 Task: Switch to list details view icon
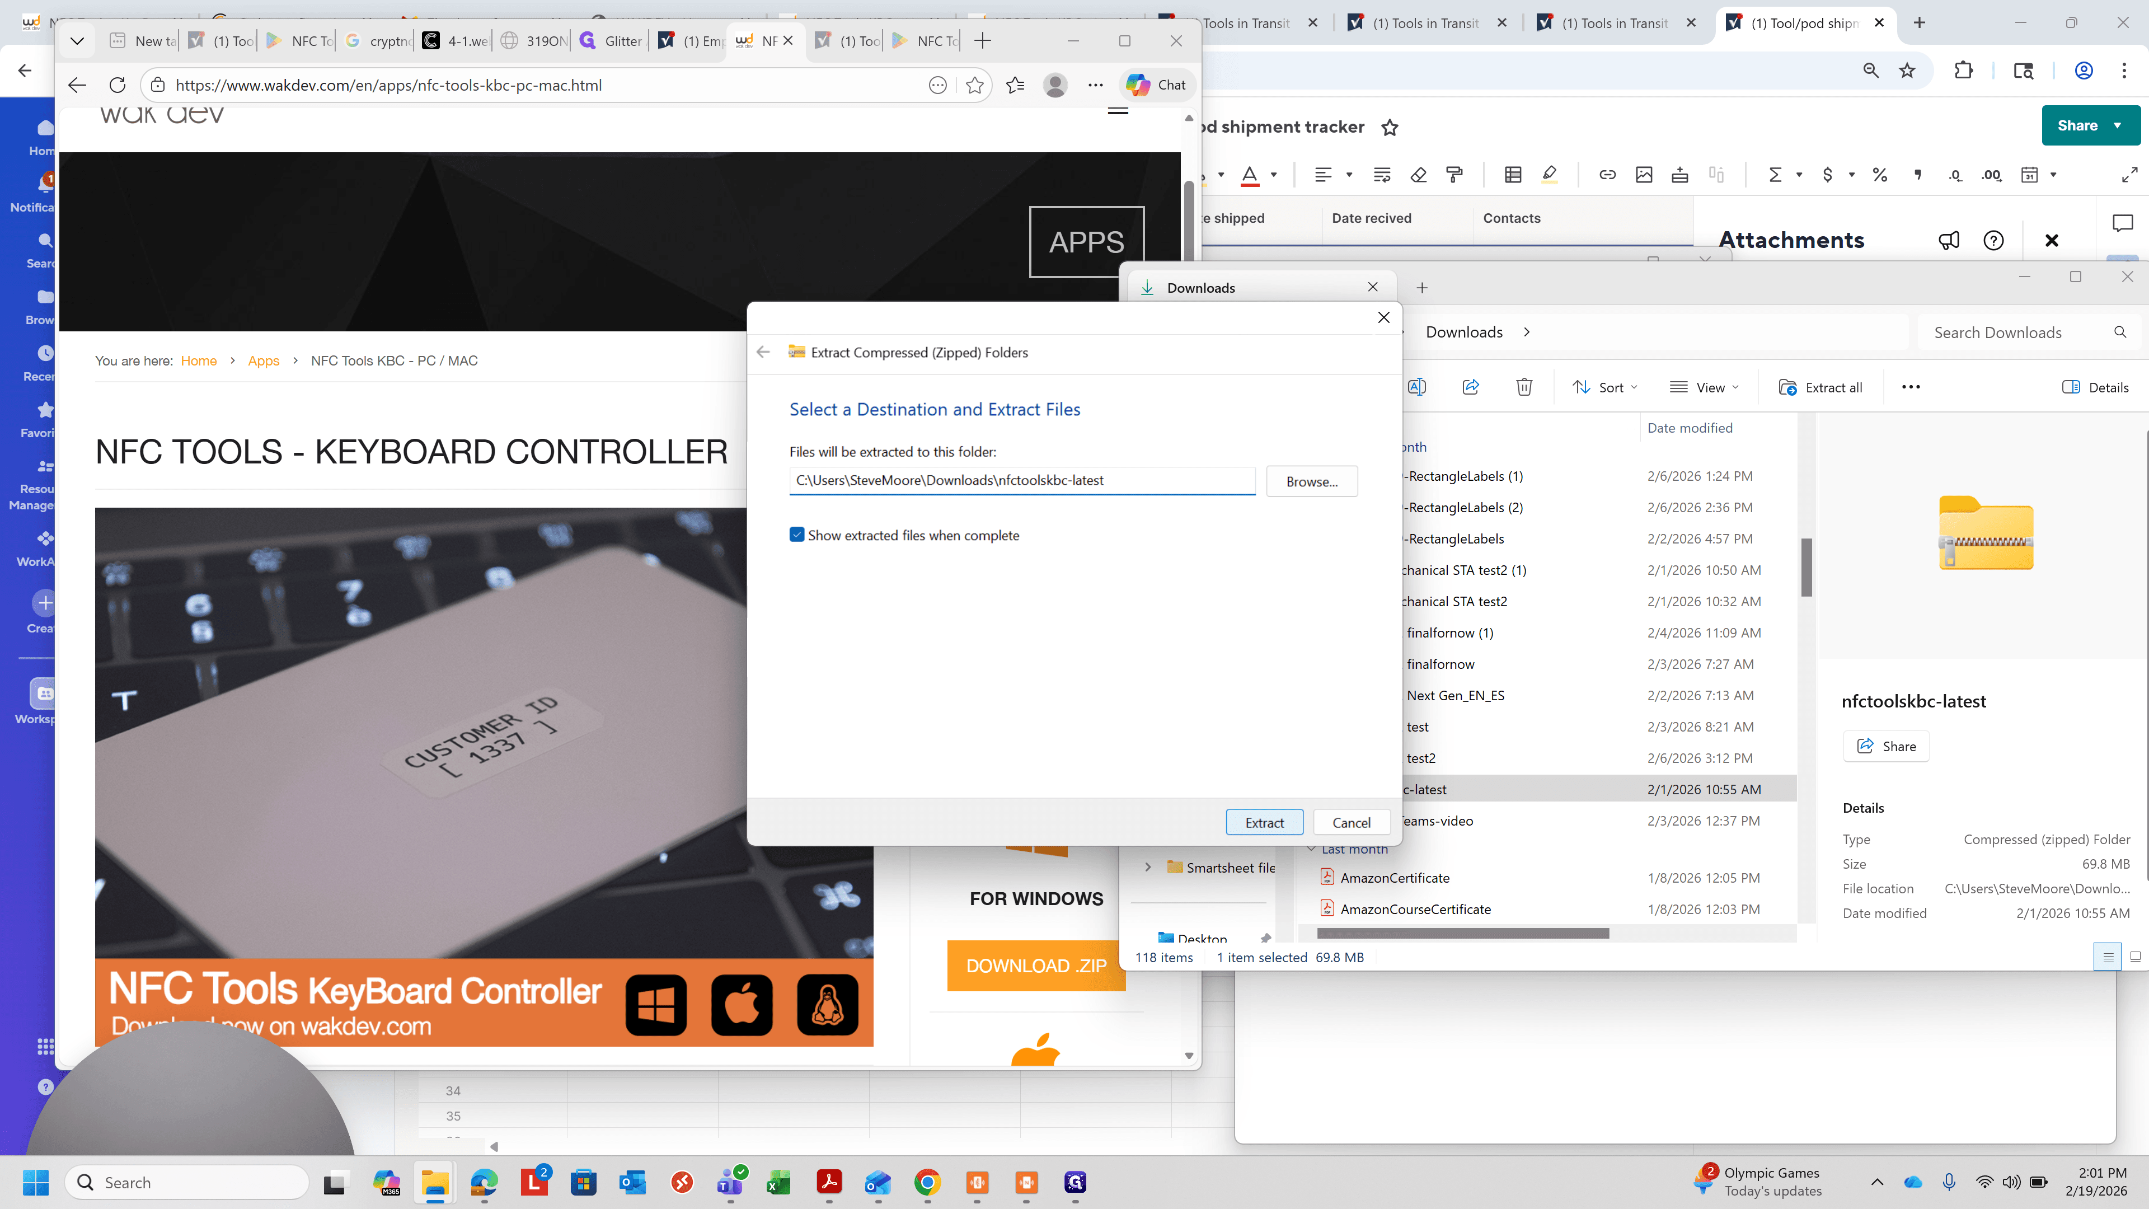click(2107, 957)
